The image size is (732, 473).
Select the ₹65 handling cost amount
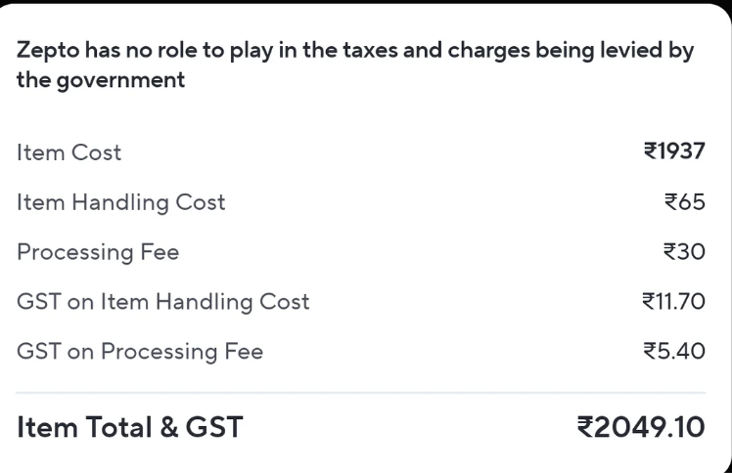pos(683,202)
